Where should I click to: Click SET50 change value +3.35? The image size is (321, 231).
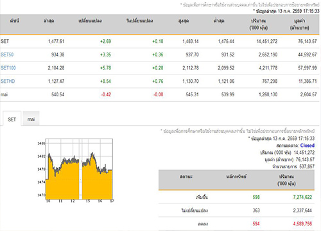pyautogui.click(x=105, y=55)
